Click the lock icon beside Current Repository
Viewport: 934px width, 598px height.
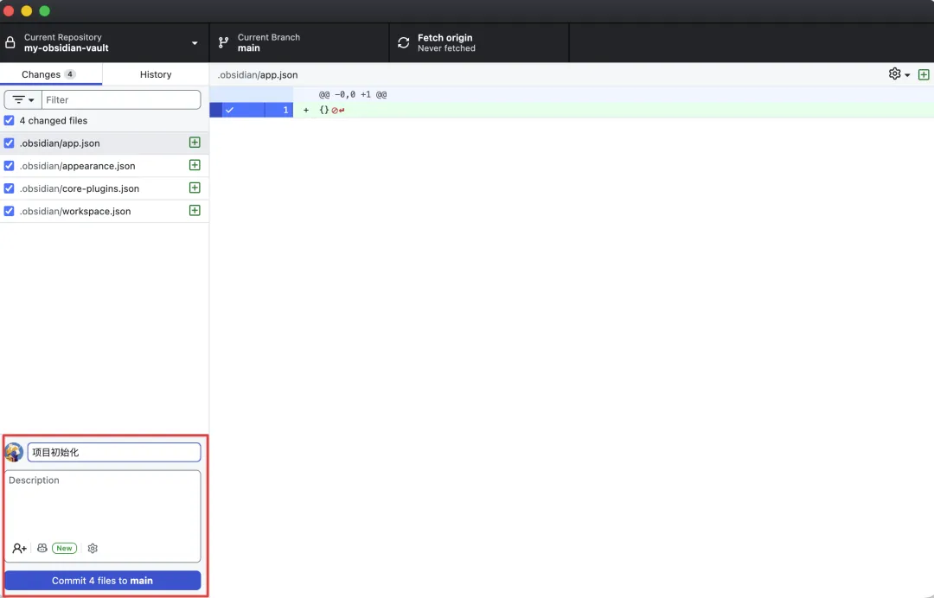pyautogui.click(x=10, y=43)
